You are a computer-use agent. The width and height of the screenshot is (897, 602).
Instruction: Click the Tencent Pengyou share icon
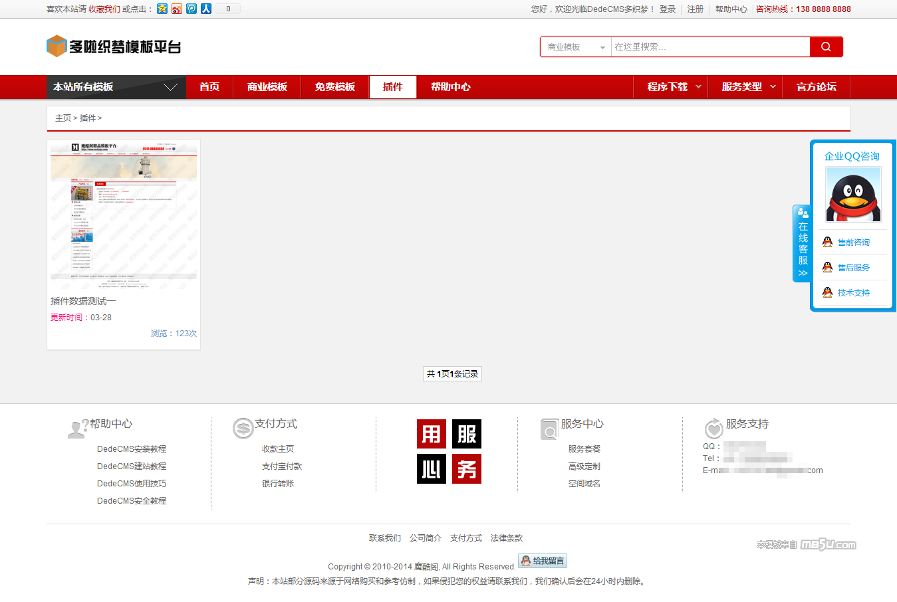(x=192, y=9)
